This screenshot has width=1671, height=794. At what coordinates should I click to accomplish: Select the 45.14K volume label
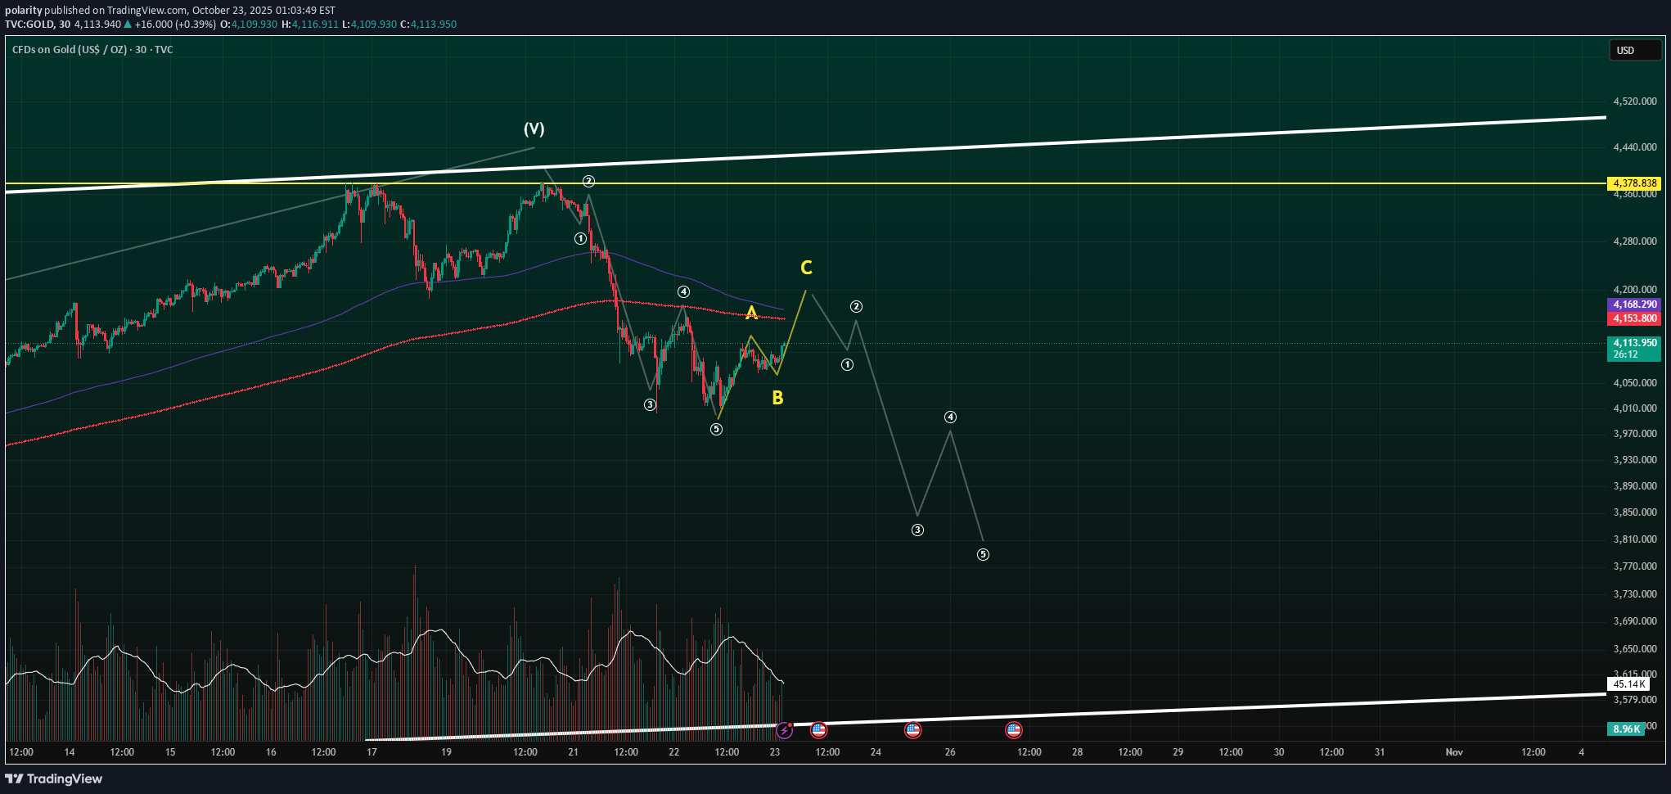coord(1628,684)
